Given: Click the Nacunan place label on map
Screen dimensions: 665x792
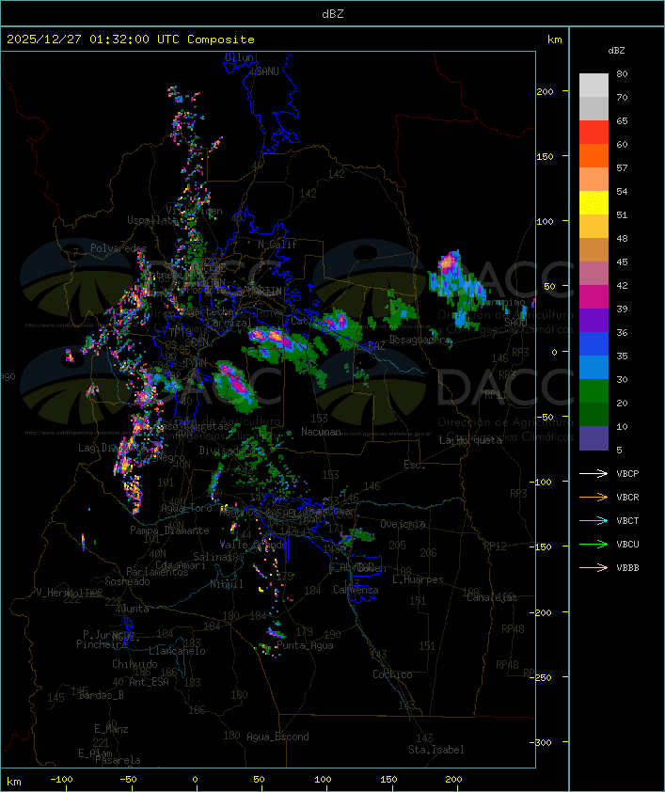Looking at the screenshot, I should (321, 432).
